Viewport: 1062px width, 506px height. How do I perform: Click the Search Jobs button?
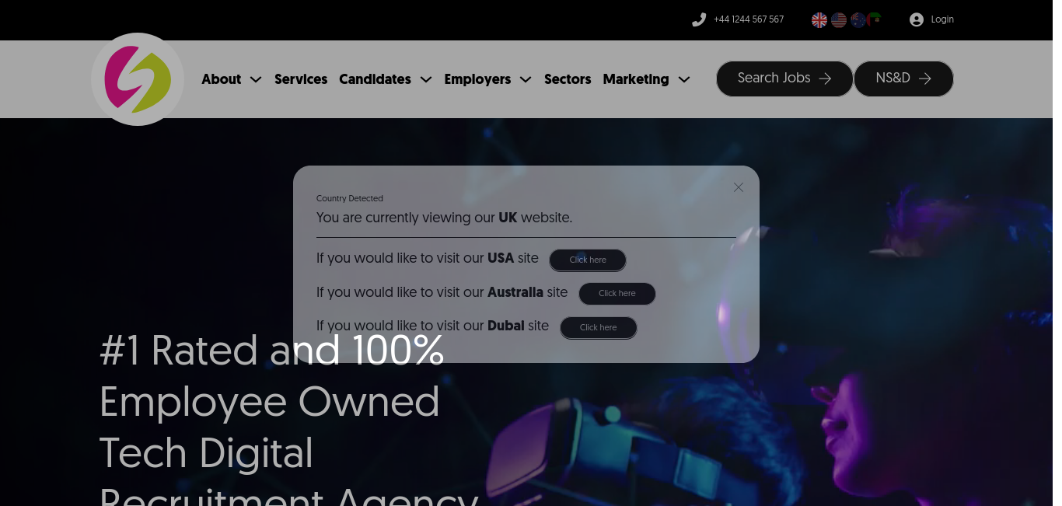click(784, 79)
